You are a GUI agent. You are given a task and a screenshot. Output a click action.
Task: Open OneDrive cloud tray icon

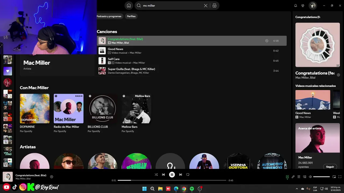303,189
